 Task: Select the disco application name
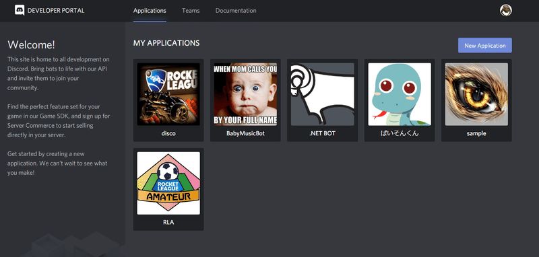coord(168,133)
